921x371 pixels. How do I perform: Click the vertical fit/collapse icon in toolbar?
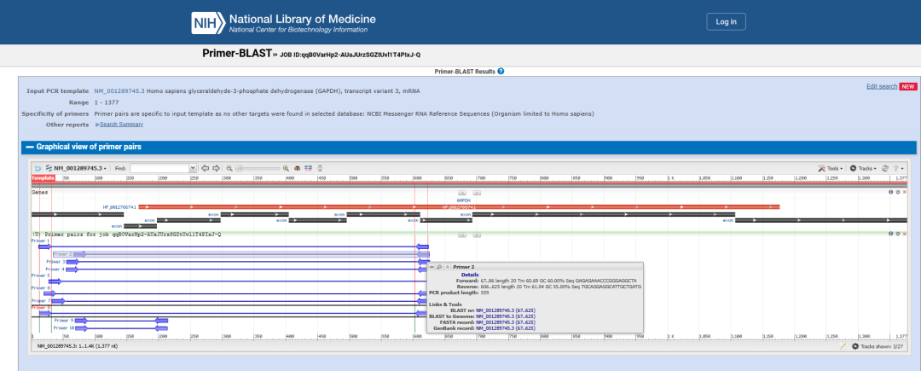320,168
